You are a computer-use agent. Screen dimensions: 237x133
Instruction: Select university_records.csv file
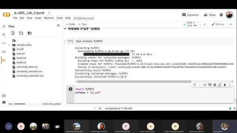(x=29, y=71)
